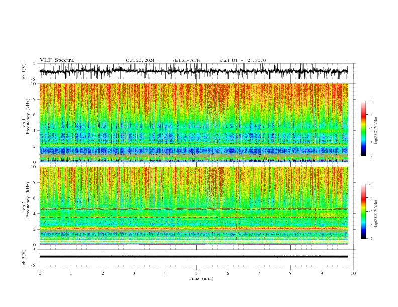The image size is (398, 307).
Task: Click time axis tick label 4
Action: (165, 273)
